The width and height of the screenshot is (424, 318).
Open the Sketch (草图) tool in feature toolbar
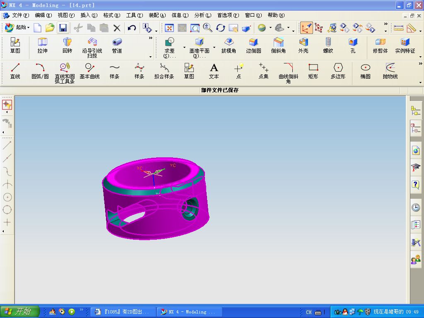[15, 46]
